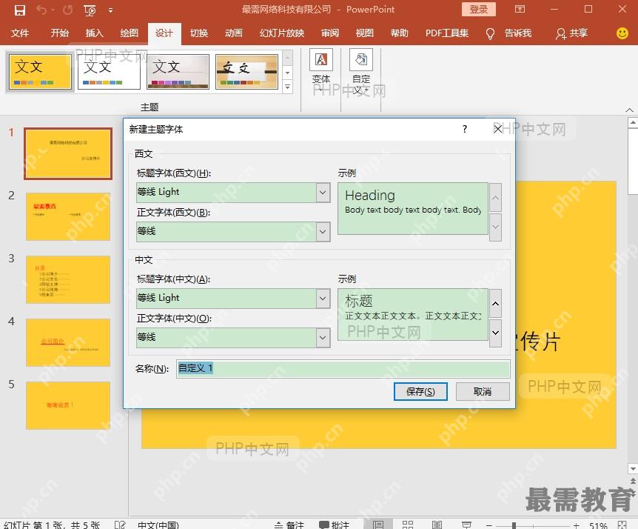The image size is (638, 529).
Task: Close the 新建主题字体 dialog
Action: [497, 129]
